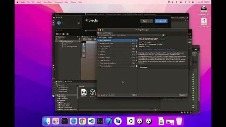
Task: Open the View documentation link
Action: [145, 49]
